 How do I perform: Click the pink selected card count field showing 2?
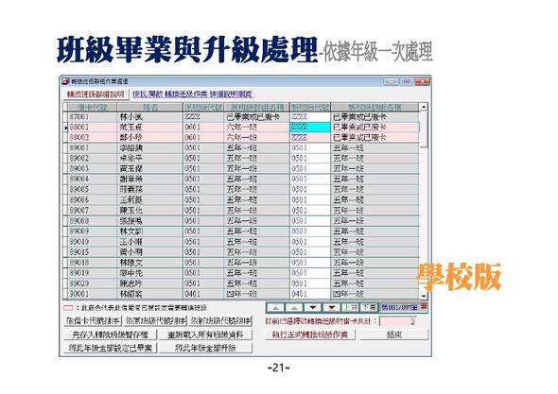(398, 321)
